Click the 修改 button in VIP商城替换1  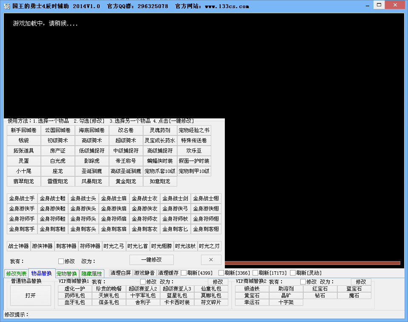tap(218, 282)
